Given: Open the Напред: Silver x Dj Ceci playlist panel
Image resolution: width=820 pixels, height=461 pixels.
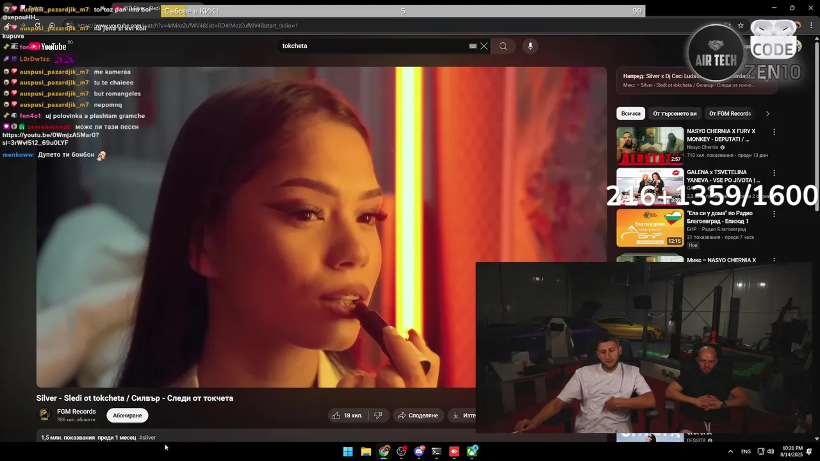Looking at the screenshot, I should tap(697, 80).
